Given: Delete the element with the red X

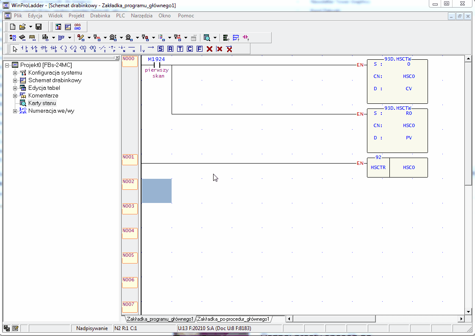Looking at the screenshot, I should [x=209, y=49].
